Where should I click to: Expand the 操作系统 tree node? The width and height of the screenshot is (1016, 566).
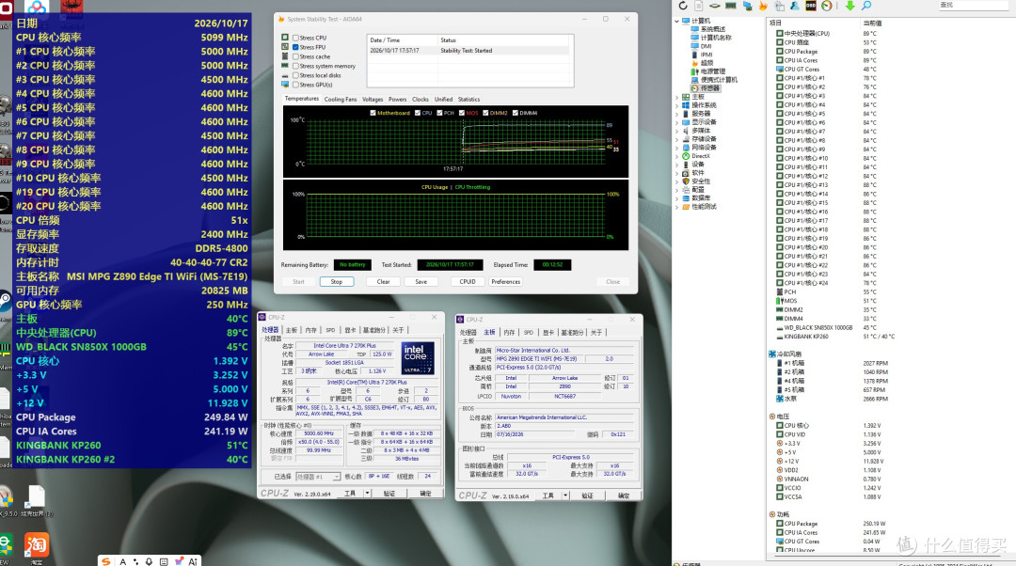tap(677, 105)
